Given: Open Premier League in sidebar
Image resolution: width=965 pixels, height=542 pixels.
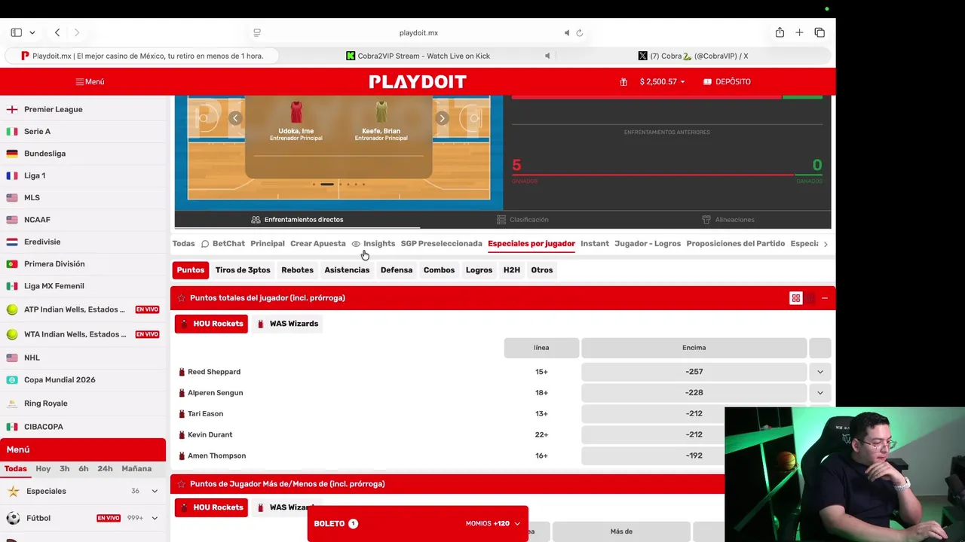Looking at the screenshot, I should click(83, 109).
